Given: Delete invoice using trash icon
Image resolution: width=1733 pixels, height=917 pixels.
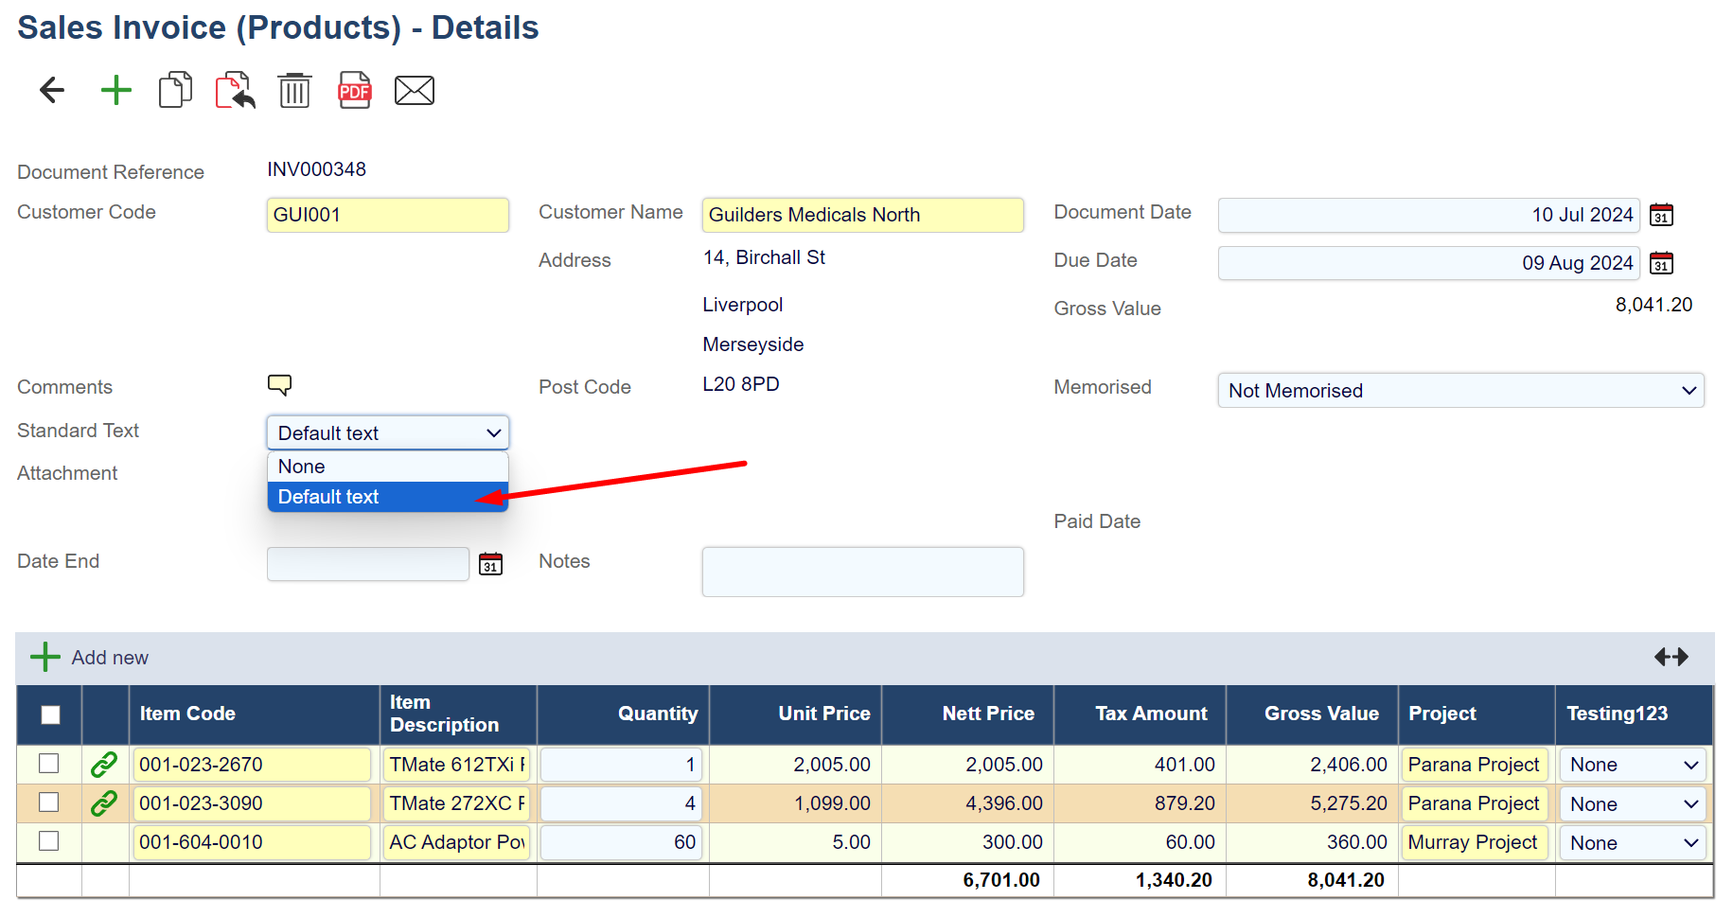Looking at the screenshot, I should [x=294, y=91].
